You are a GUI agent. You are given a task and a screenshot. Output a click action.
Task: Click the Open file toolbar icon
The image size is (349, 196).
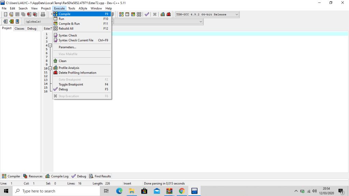(x=11, y=14)
